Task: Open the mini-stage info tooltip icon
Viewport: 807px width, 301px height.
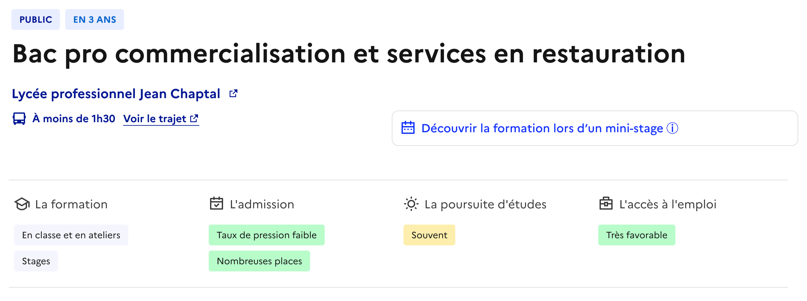Action: click(x=673, y=129)
